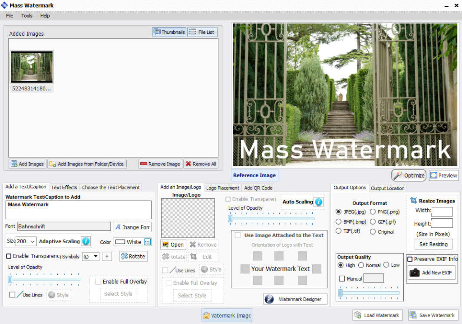Screen dimensions: 462x324
Task: Switch to Thumbnails view
Action: click(x=169, y=32)
